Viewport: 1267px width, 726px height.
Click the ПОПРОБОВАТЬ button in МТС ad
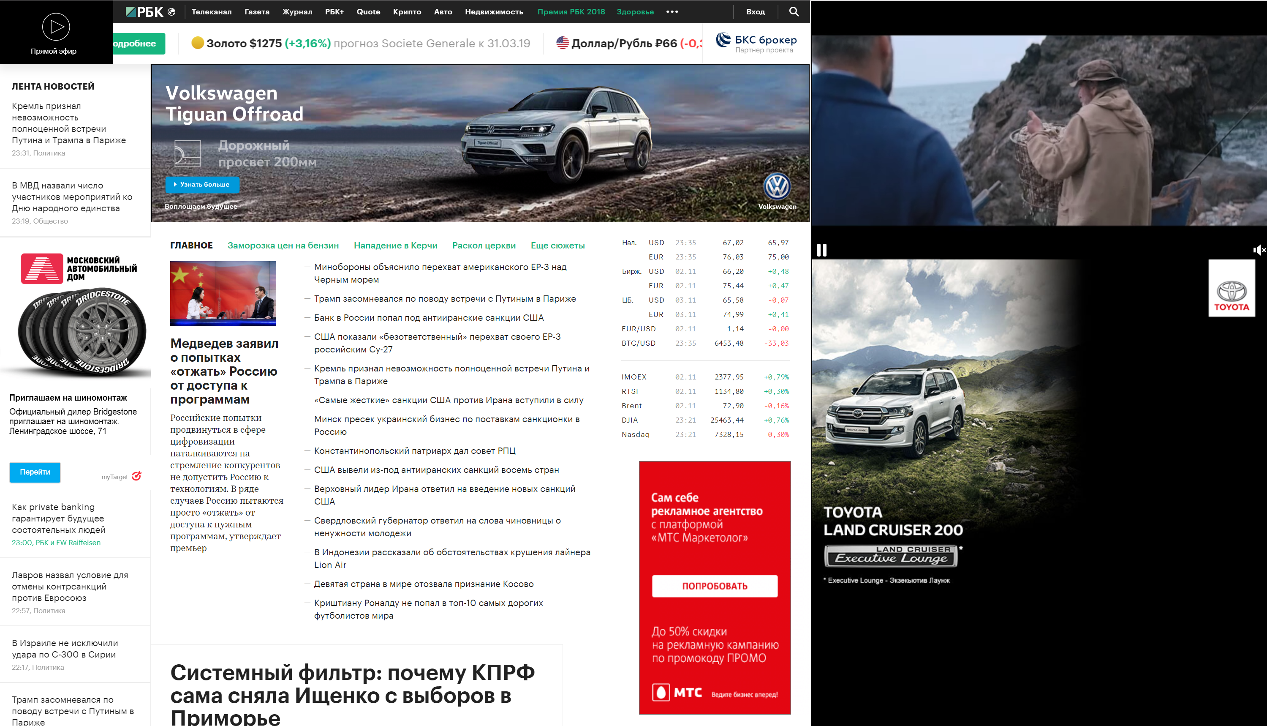tap(715, 586)
